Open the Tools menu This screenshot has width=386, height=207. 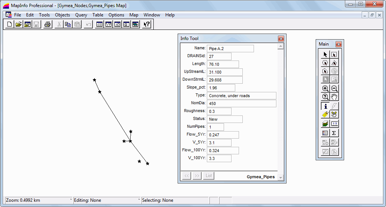[44, 15]
